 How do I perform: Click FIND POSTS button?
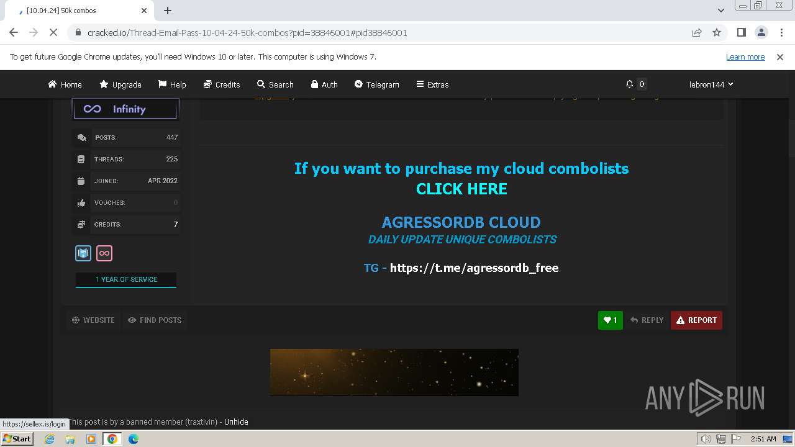click(155, 320)
